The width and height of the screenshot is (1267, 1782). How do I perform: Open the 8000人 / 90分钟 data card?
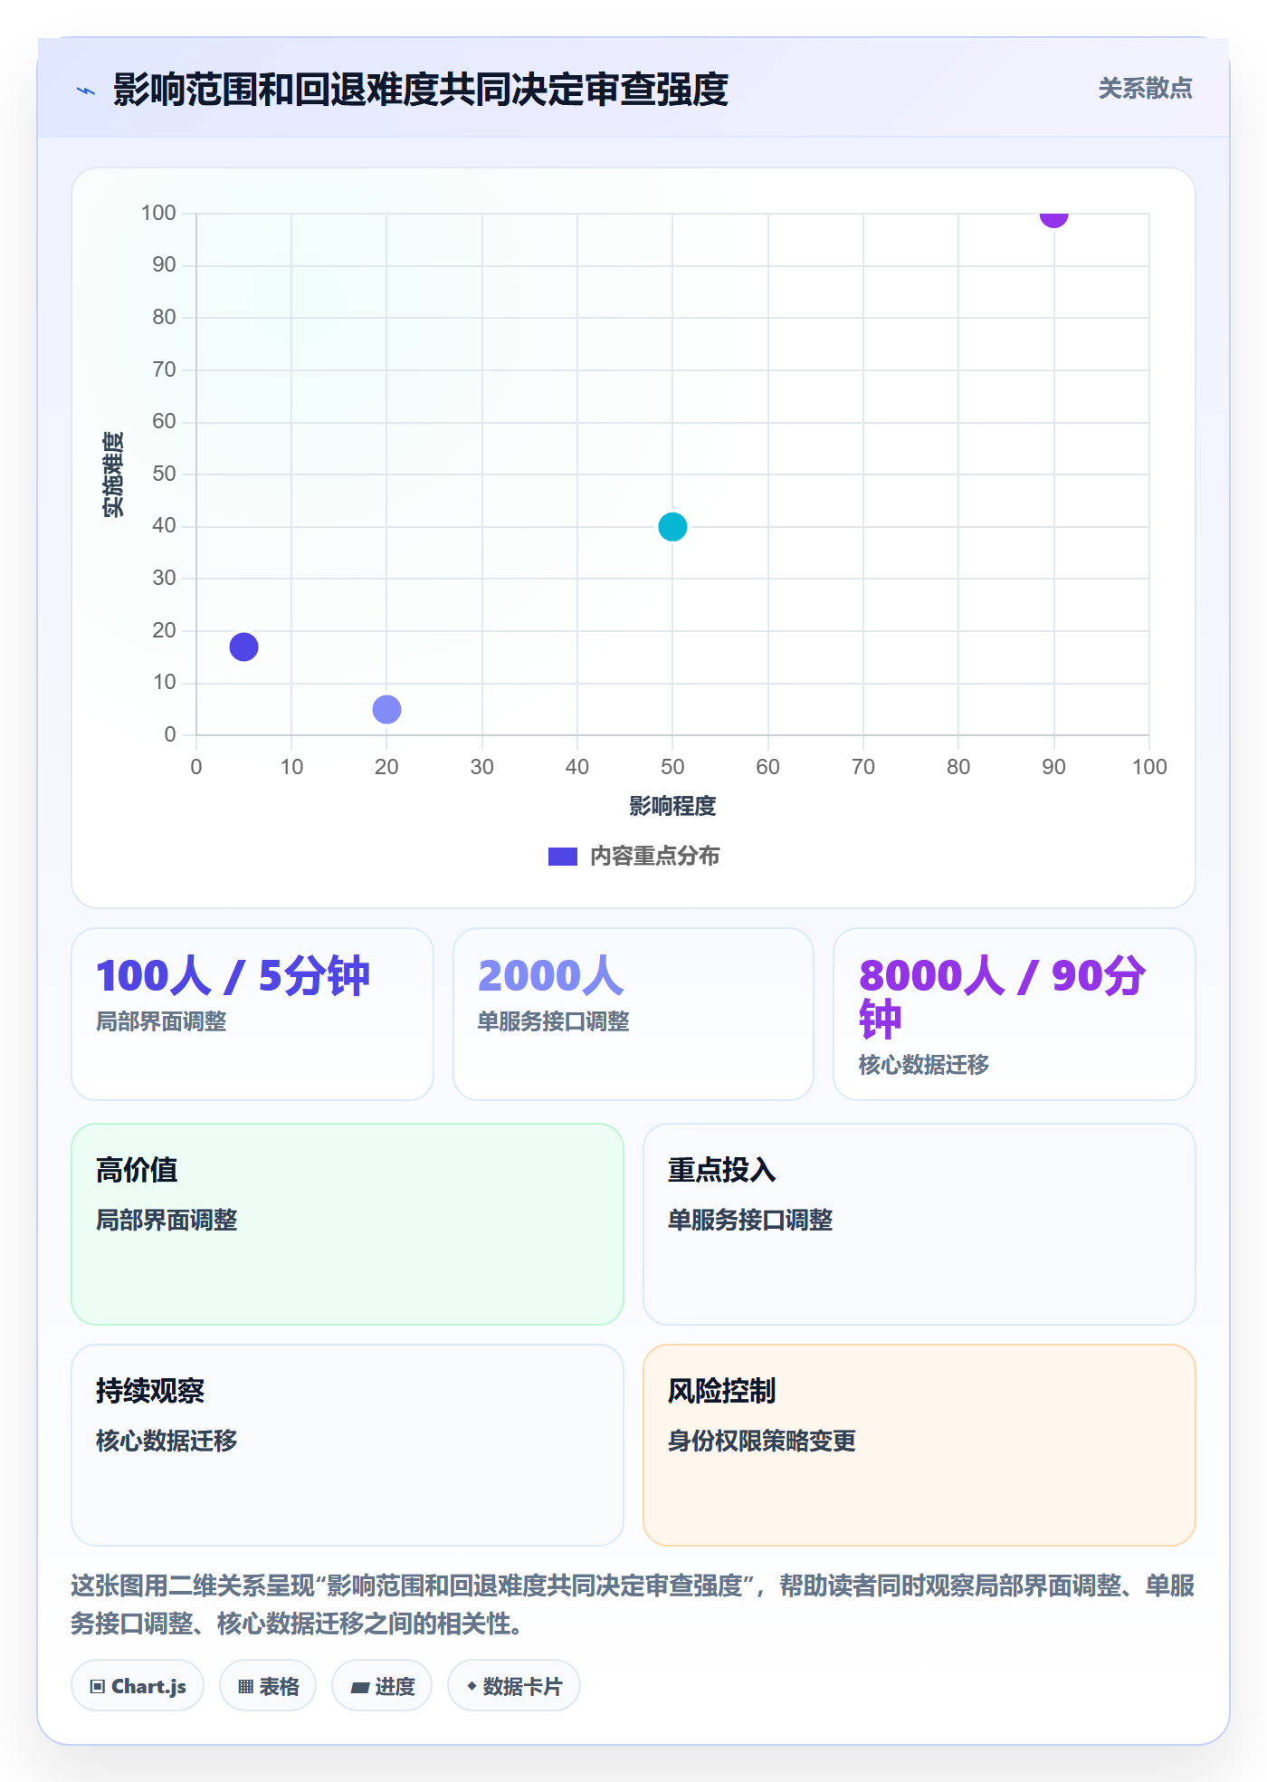(x=1015, y=1014)
